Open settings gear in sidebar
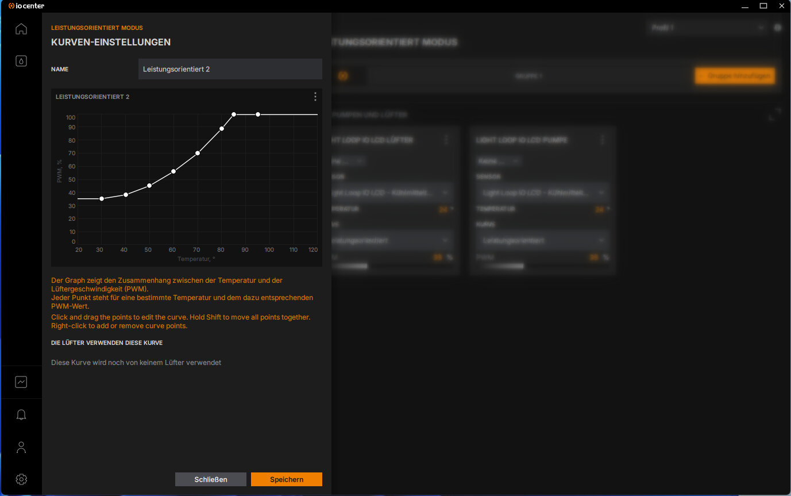This screenshot has height=496, width=791. 21,479
